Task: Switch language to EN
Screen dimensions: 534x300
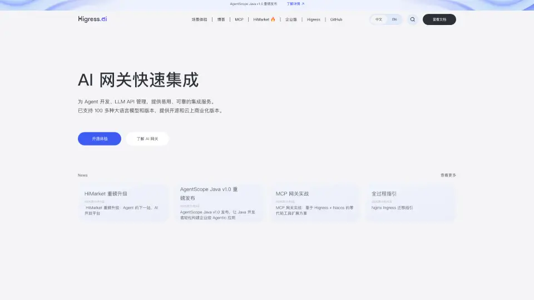Action: pos(394,19)
